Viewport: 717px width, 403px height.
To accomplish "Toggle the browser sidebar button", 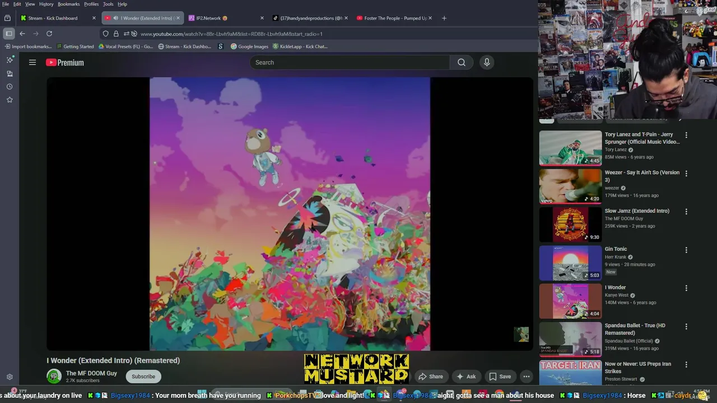I will 8,34.
